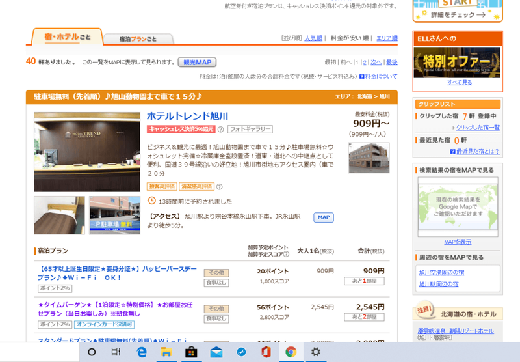
Task: Launch Microsoft Edge from the taskbar
Action: 142,352
